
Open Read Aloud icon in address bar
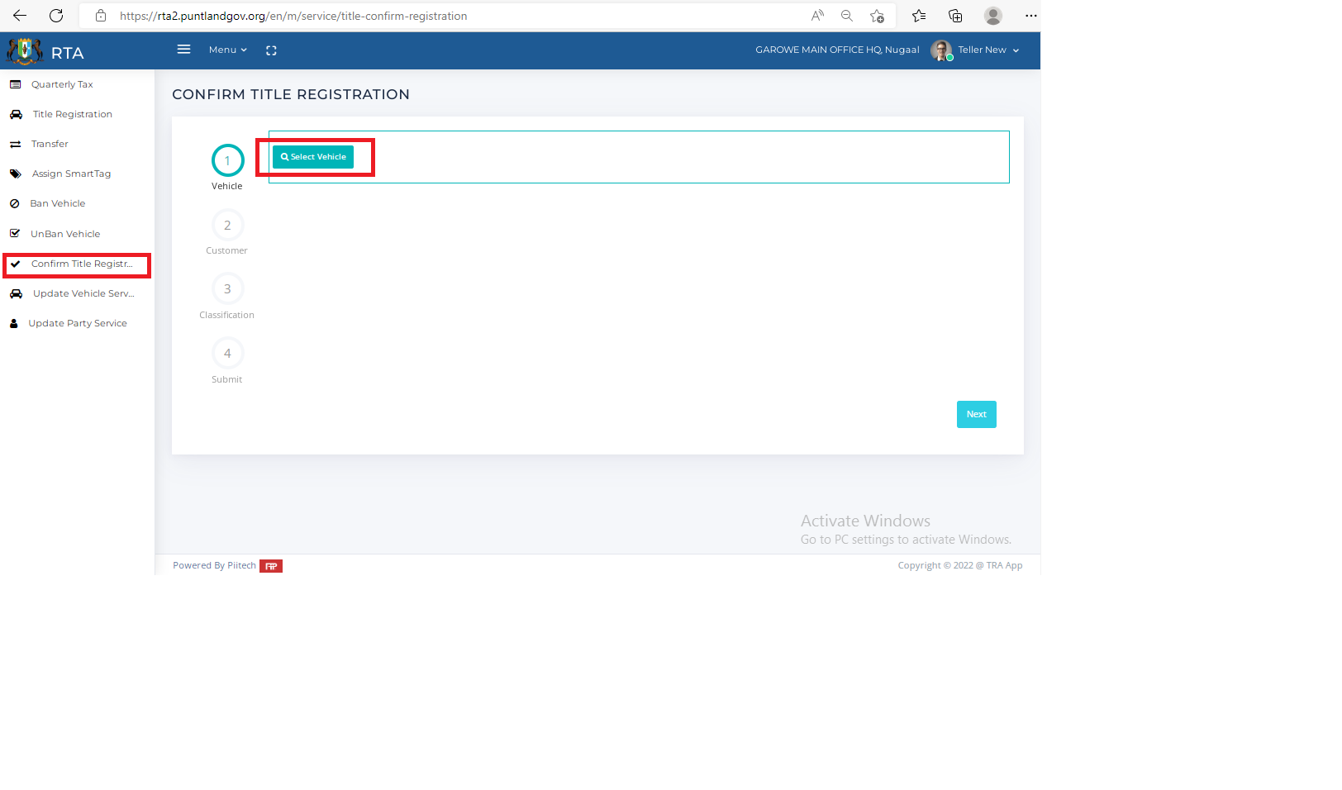[817, 16]
